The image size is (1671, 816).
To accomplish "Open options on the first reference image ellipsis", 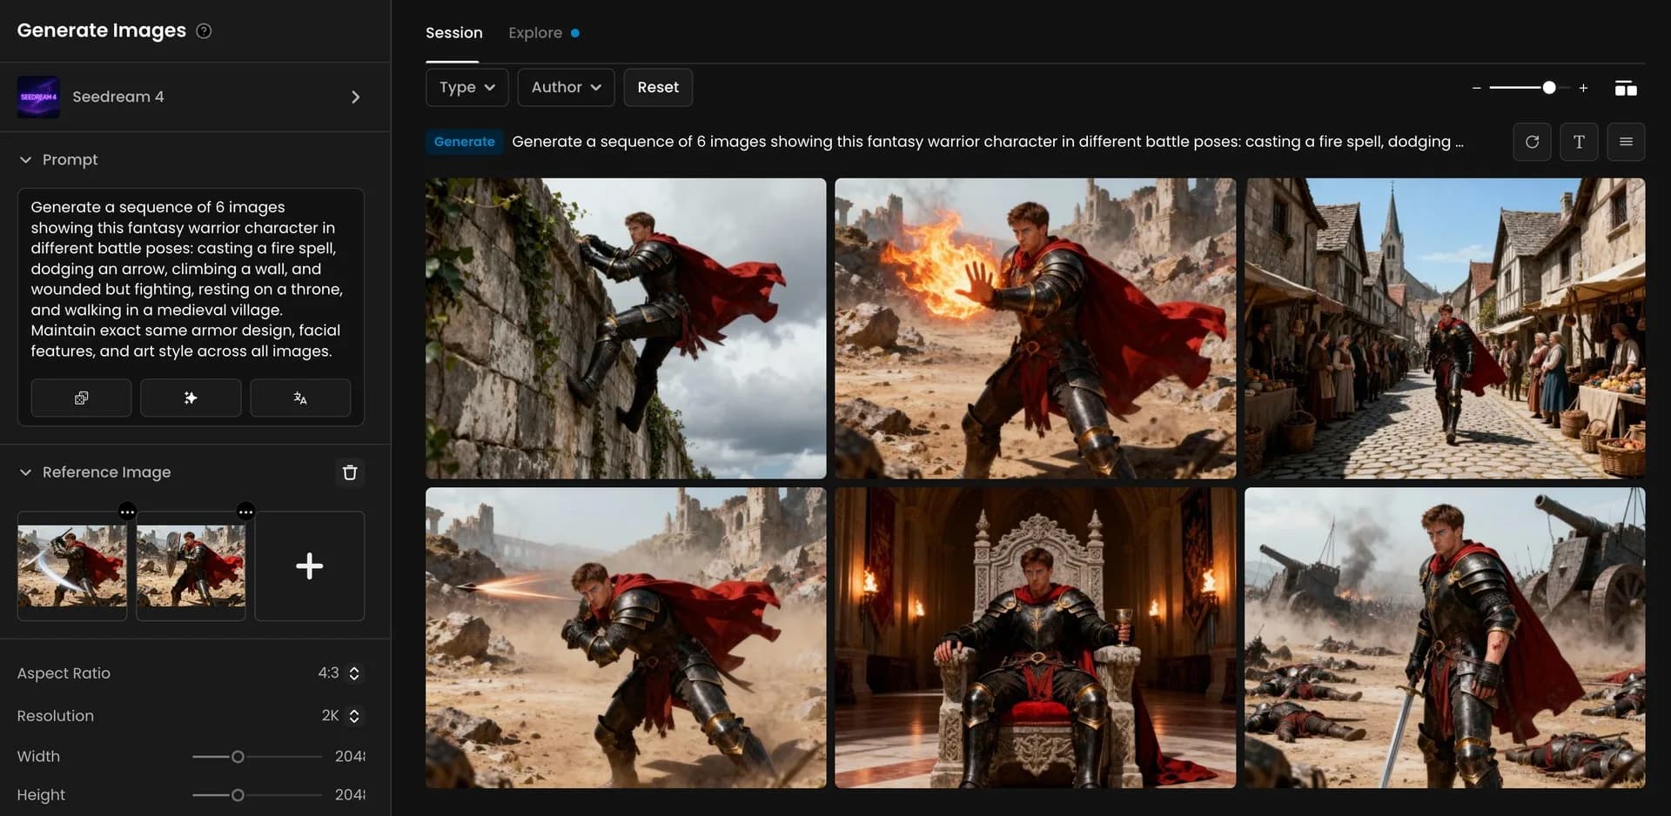I will click(x=127, y=512).
